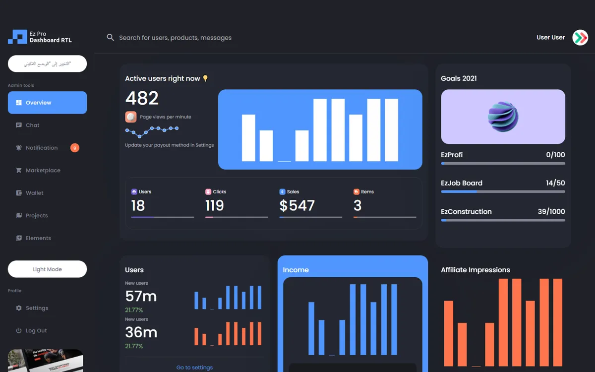This screenshot has width=595, height=372.
Task: Click the User User name label
Action: (x=550, y=37)
